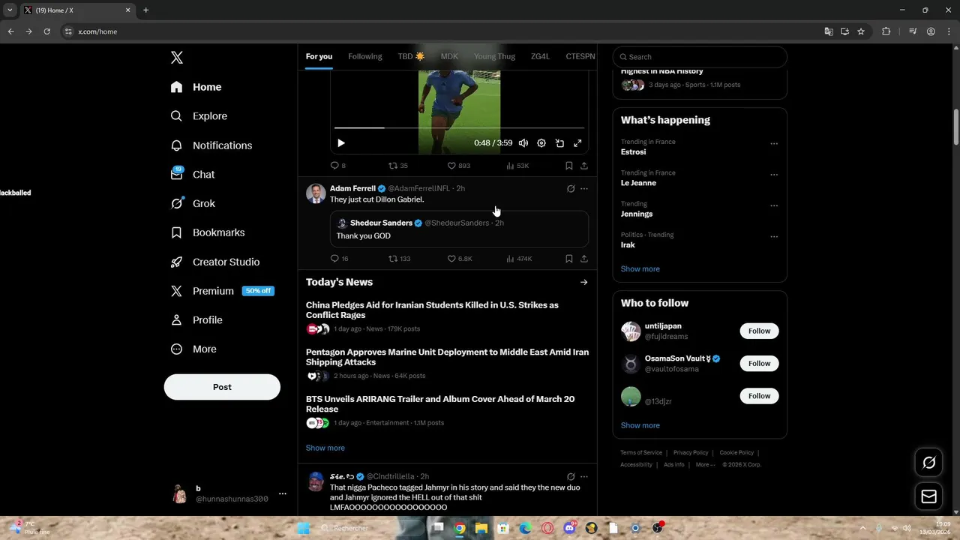This screenshot has width=960, height=540.
Task: Open Pentagon Approves Marine Unit story
Action: coord(447,365)
